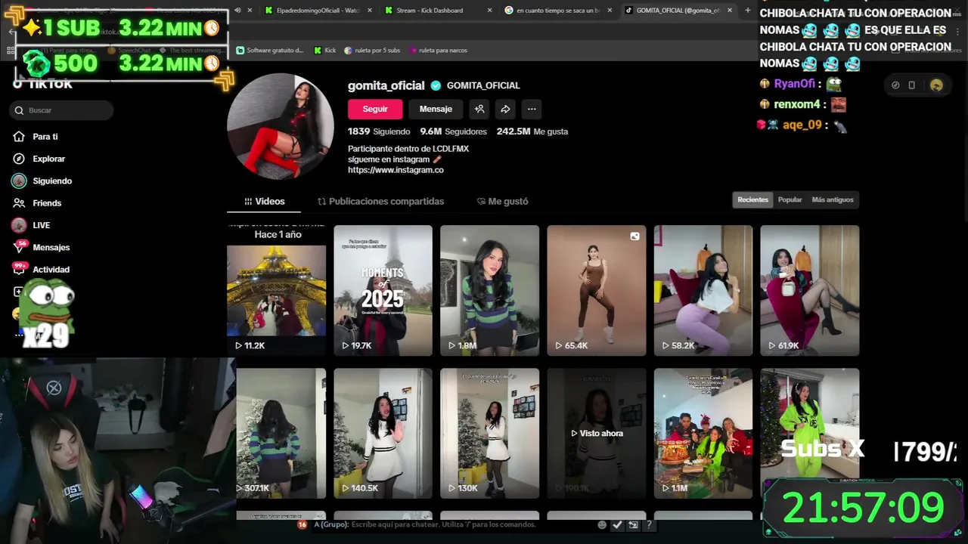Play the Visto ahora video
Viewport: 968px width, 544px height.
point(597,433)
